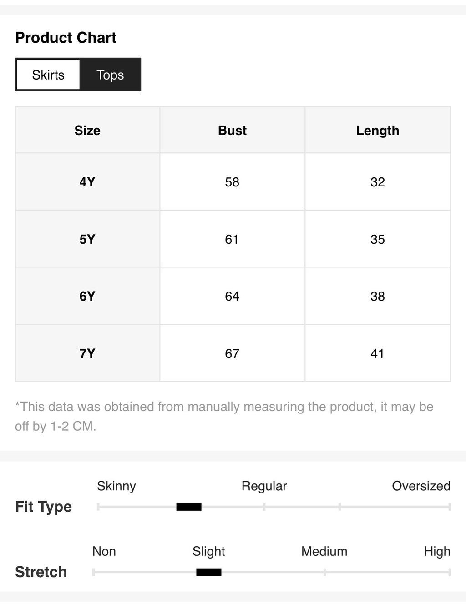Click the Size column header
Image resolution: width=466 pixels, height=609 pixels.
[87, 131]
